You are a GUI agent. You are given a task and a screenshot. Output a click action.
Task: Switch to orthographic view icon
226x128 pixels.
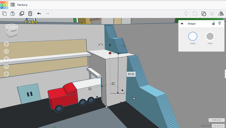(x=6, y=74)
